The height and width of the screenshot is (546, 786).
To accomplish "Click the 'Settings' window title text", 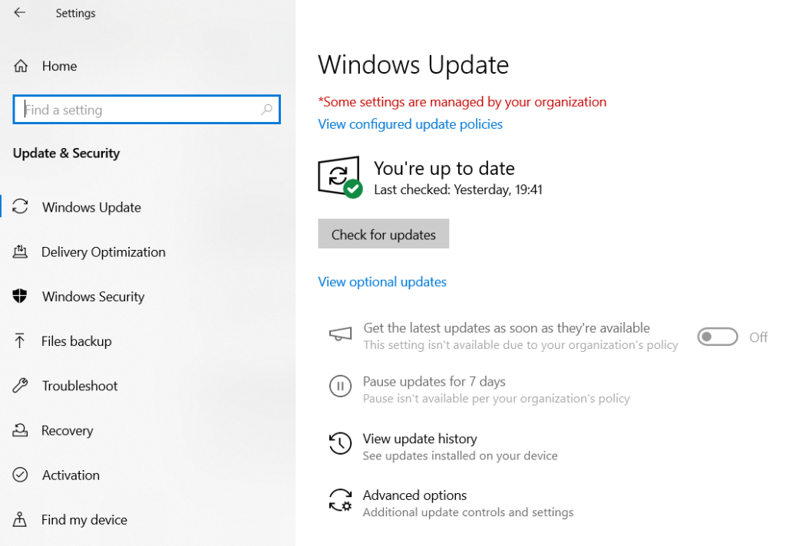I will pyautogui.click(x=75, y=14).
